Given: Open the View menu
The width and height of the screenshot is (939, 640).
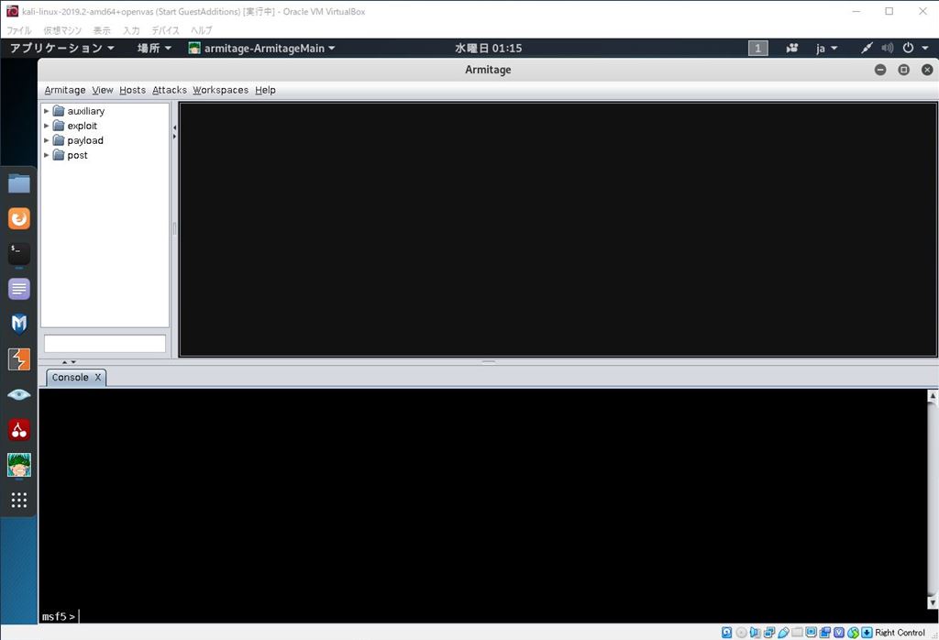Looking at the screenshot, I should tap(103, 90).
